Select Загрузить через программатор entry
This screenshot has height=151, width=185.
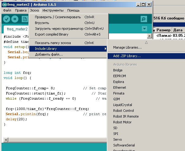69,29
